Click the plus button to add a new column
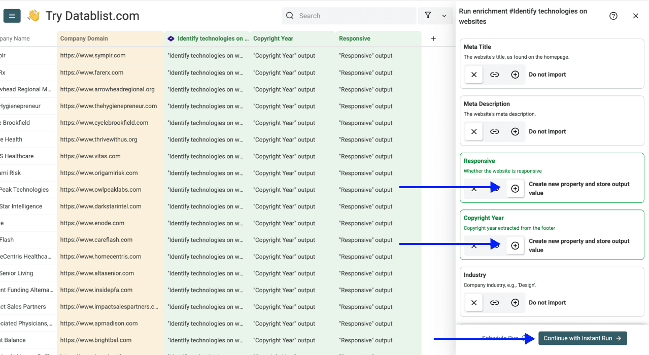 [x=433, y=38]
